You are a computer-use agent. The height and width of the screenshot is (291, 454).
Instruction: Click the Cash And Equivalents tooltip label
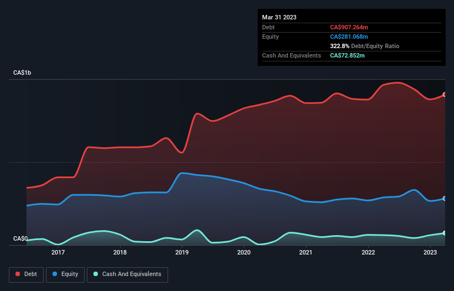pos(291,55)
